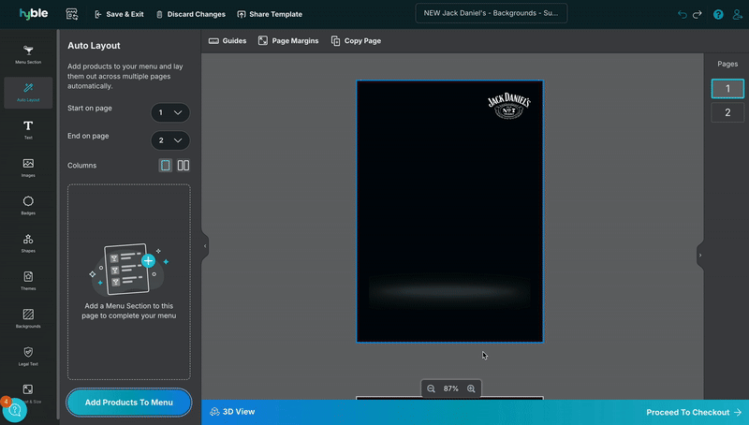
Task: Open the Layout & Size tool
Action: 28,393
